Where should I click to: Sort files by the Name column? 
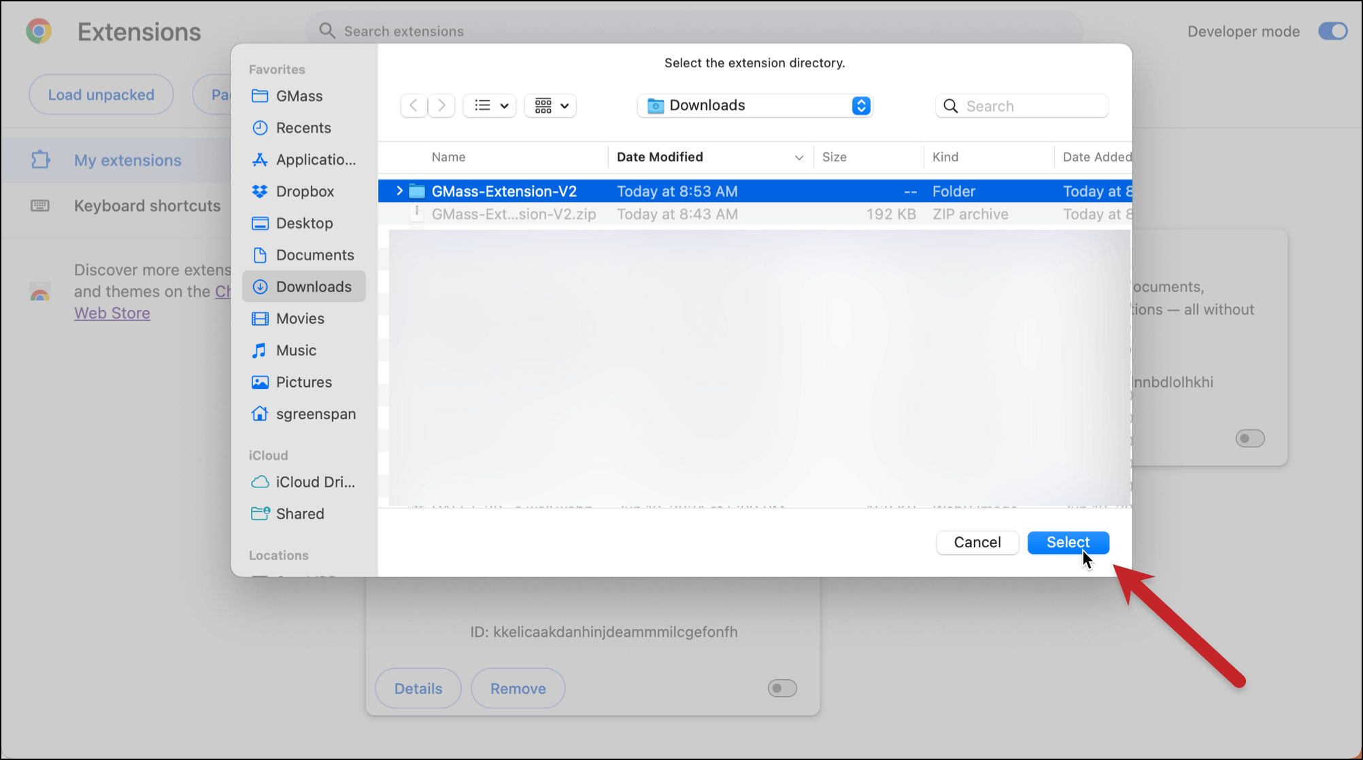(449, 157)
